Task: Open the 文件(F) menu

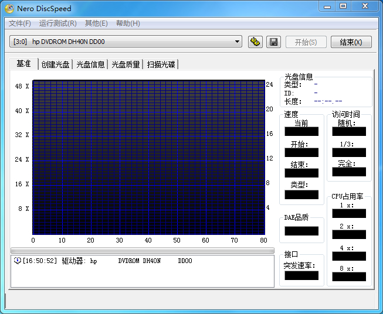Action: point(20,23)
